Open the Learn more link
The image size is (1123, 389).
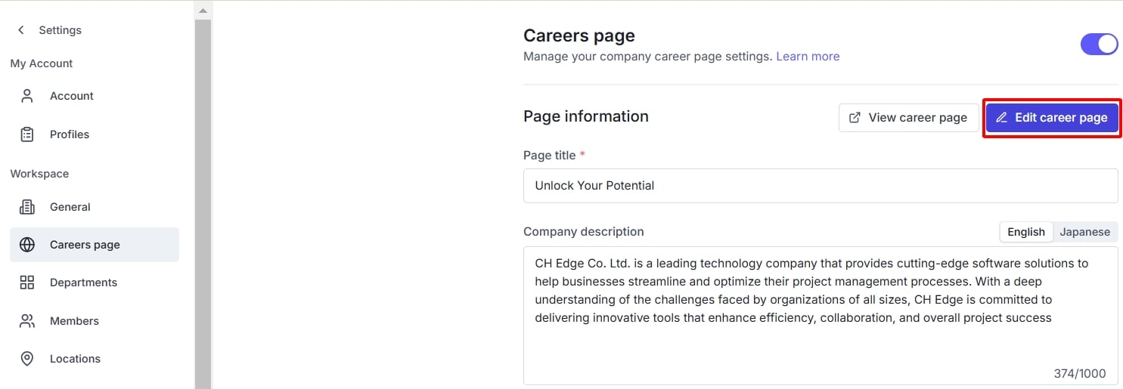(x=808, y=57)
